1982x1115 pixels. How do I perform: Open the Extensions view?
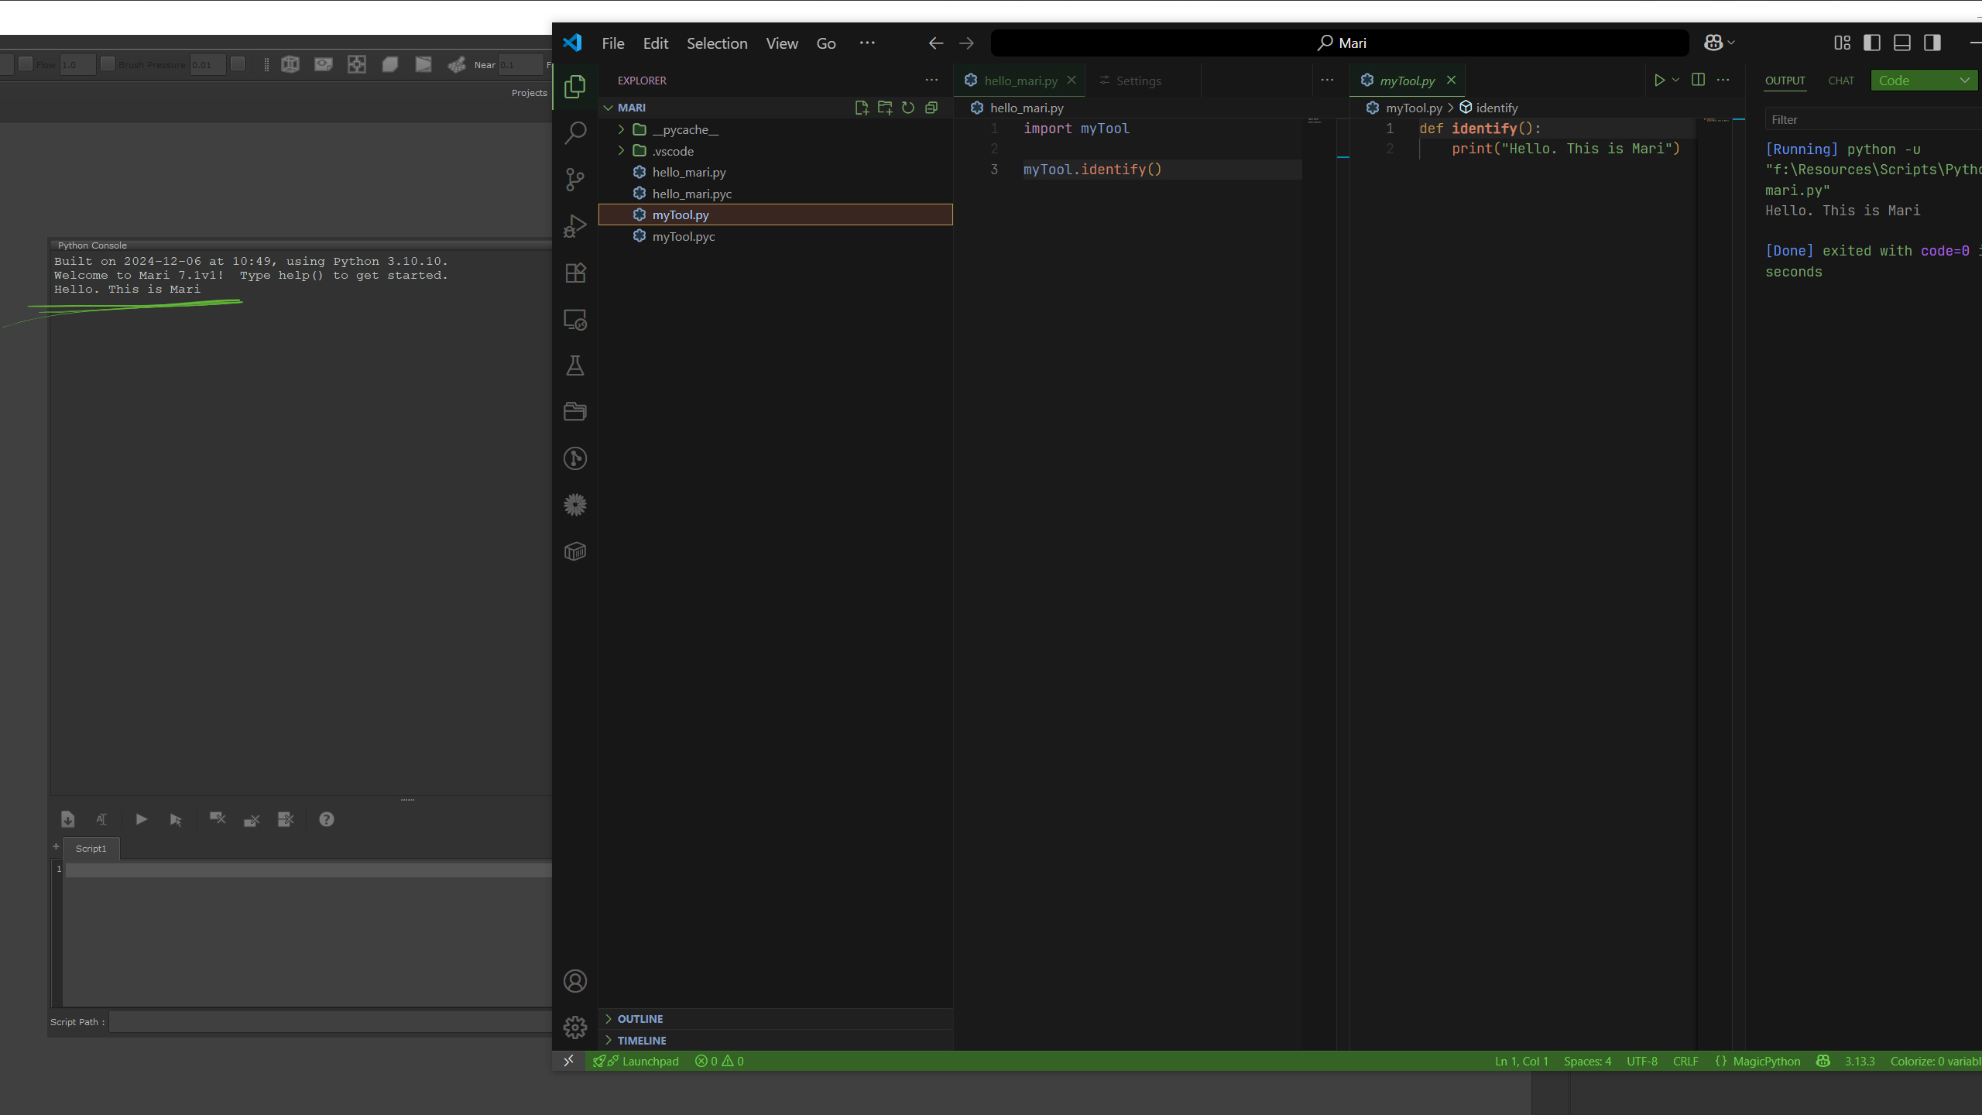(574, 273)
